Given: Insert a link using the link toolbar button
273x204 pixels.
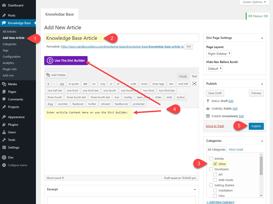Looking at the screenshot, I should pos(61,83).
